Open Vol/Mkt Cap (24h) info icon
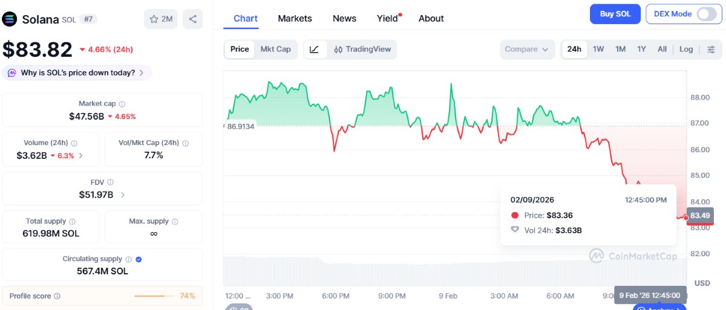 pos(185,143)
